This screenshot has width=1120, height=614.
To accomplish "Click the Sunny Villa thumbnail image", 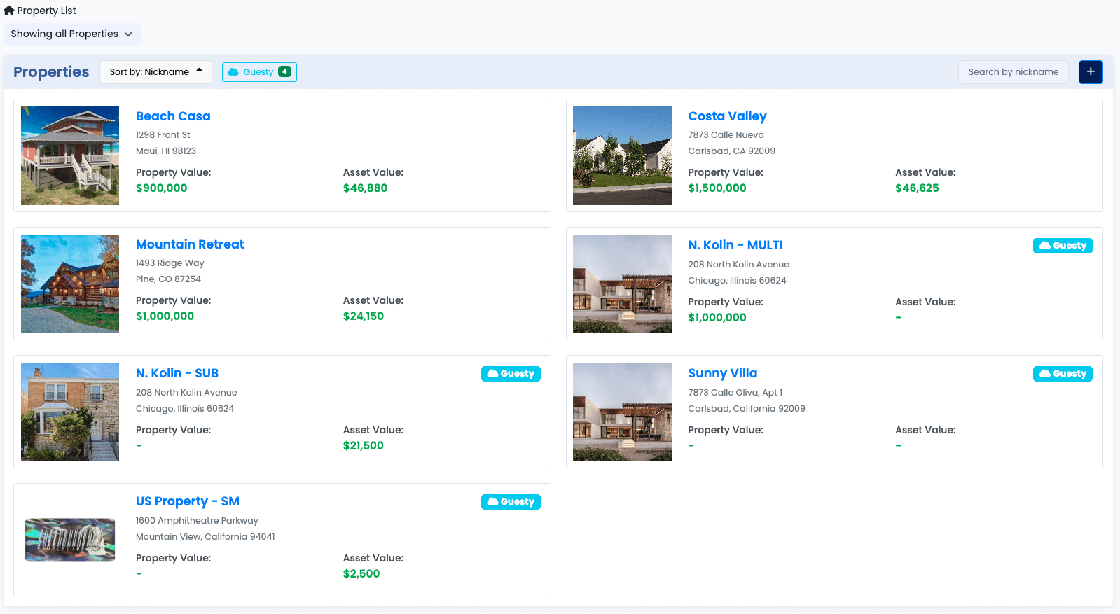I will point(622,412).
